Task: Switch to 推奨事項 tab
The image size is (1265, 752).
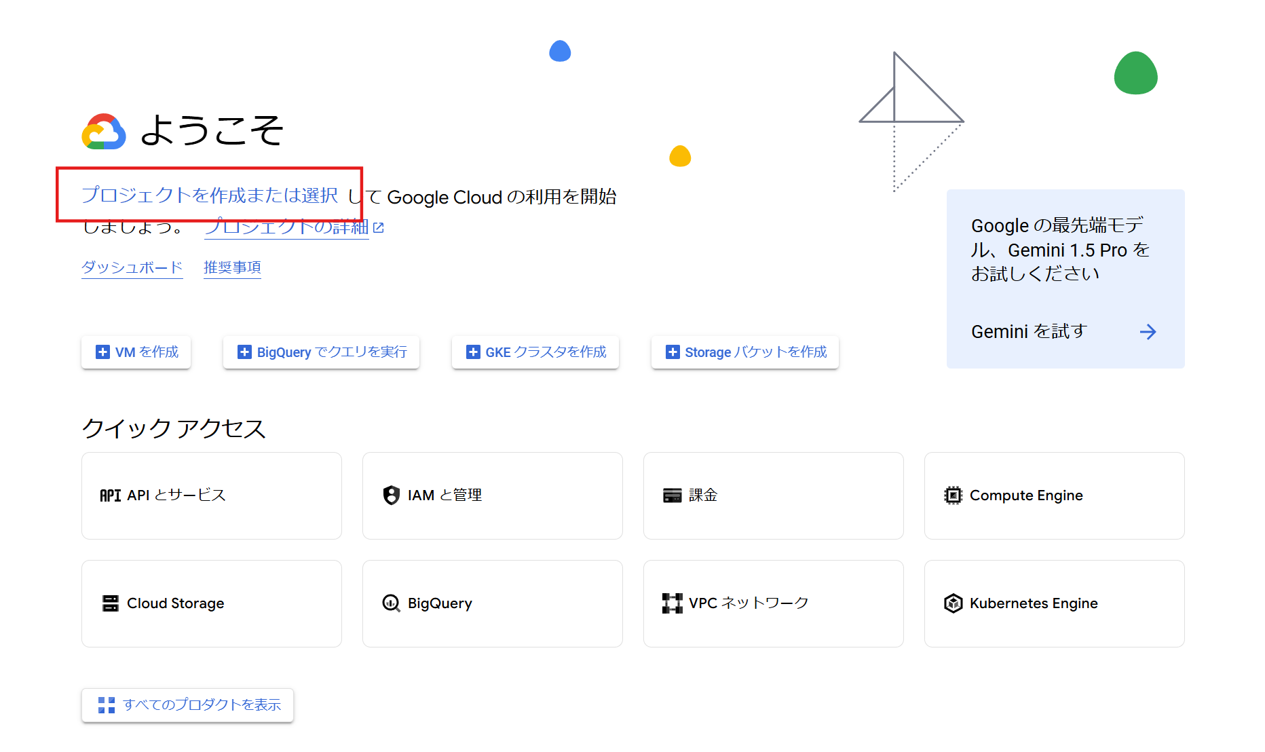Action: (232, 267)
